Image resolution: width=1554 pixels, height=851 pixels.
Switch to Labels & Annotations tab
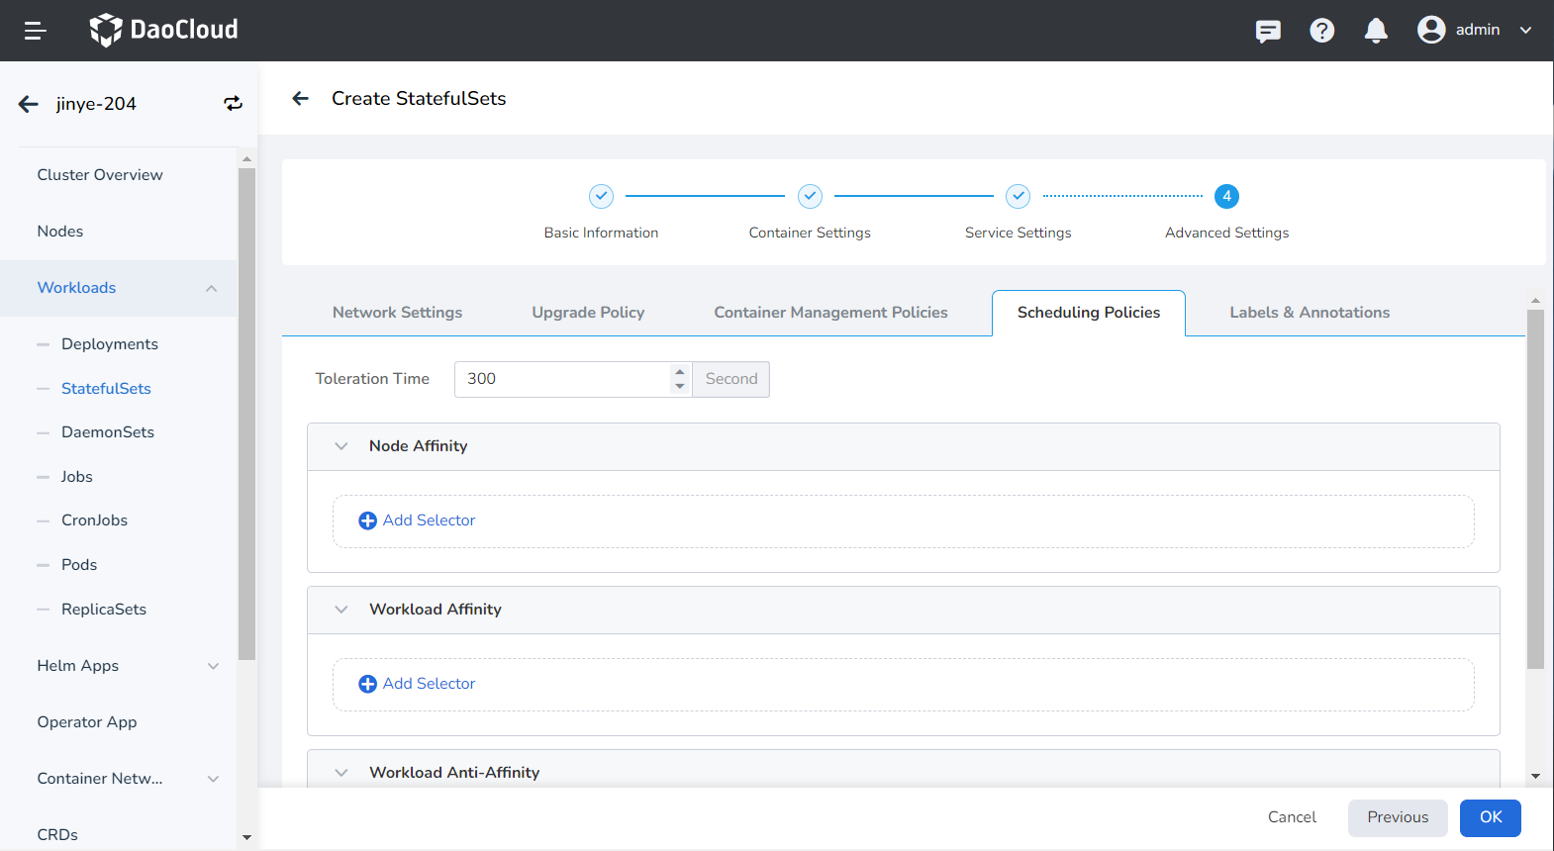coord(1309,313)
